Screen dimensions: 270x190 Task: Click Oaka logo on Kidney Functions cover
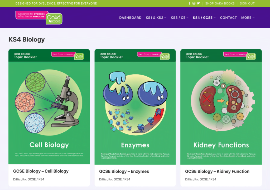[x=251, y=56]
